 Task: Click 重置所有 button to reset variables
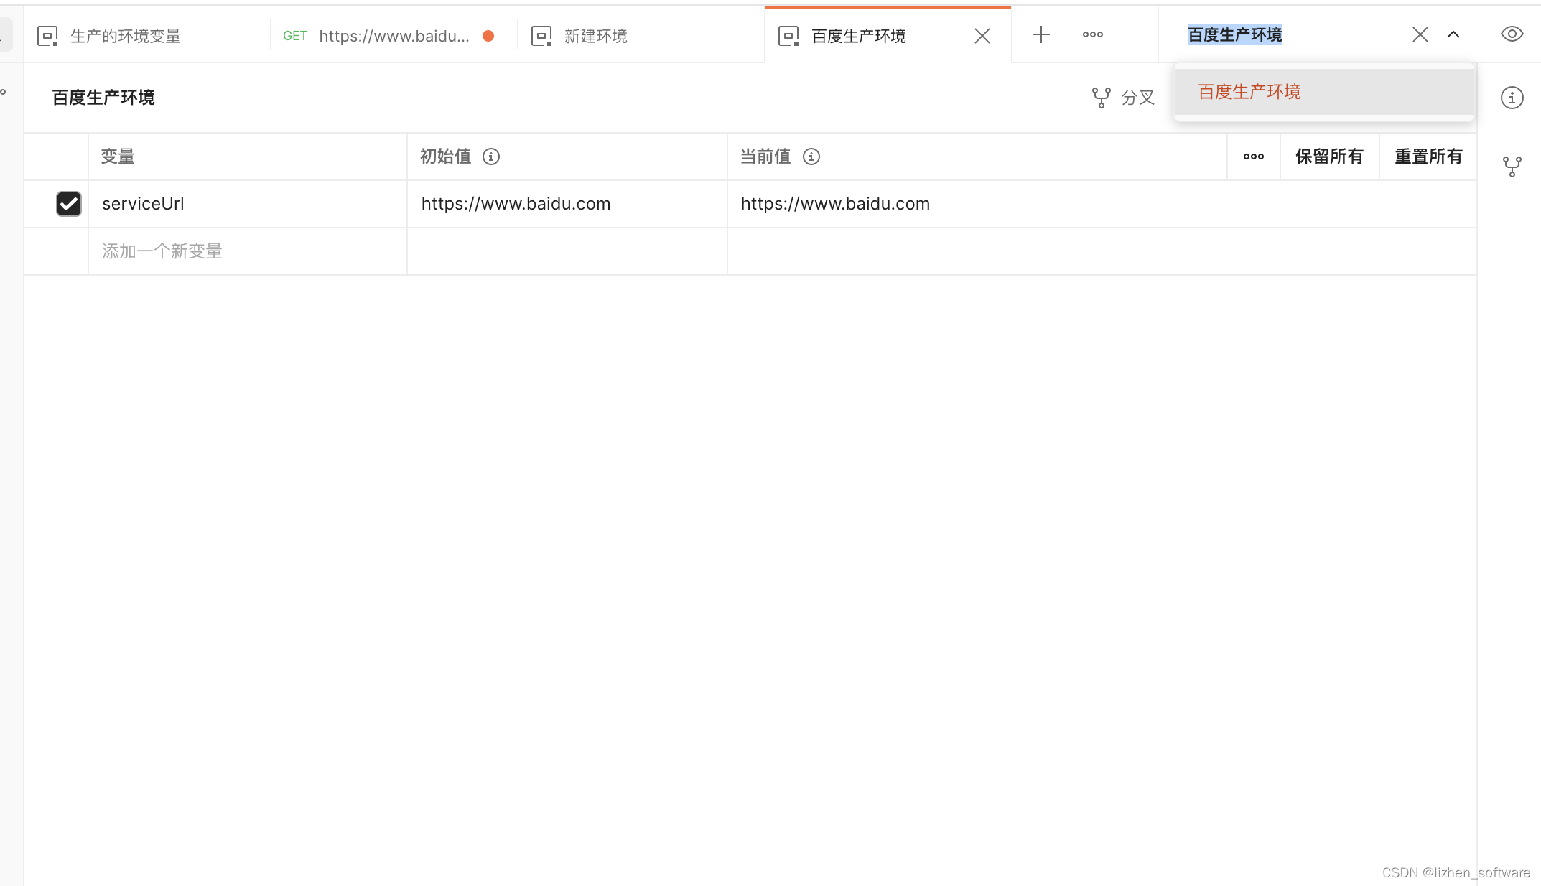tap(1428, 157)
